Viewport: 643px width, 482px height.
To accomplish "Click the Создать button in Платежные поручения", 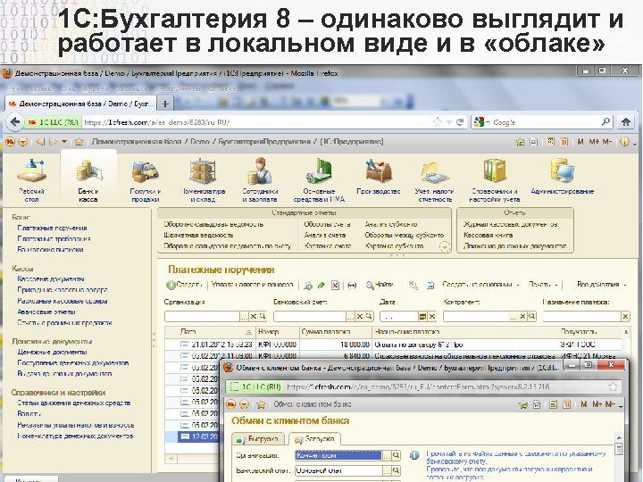I will 185,285.
